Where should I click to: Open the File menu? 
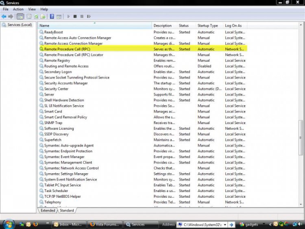[6, 9]
